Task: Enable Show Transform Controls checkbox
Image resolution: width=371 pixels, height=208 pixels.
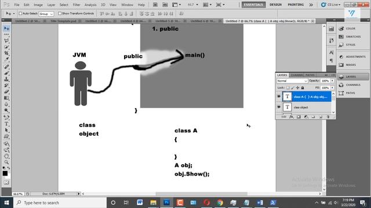Action: [x=60, y=13]
